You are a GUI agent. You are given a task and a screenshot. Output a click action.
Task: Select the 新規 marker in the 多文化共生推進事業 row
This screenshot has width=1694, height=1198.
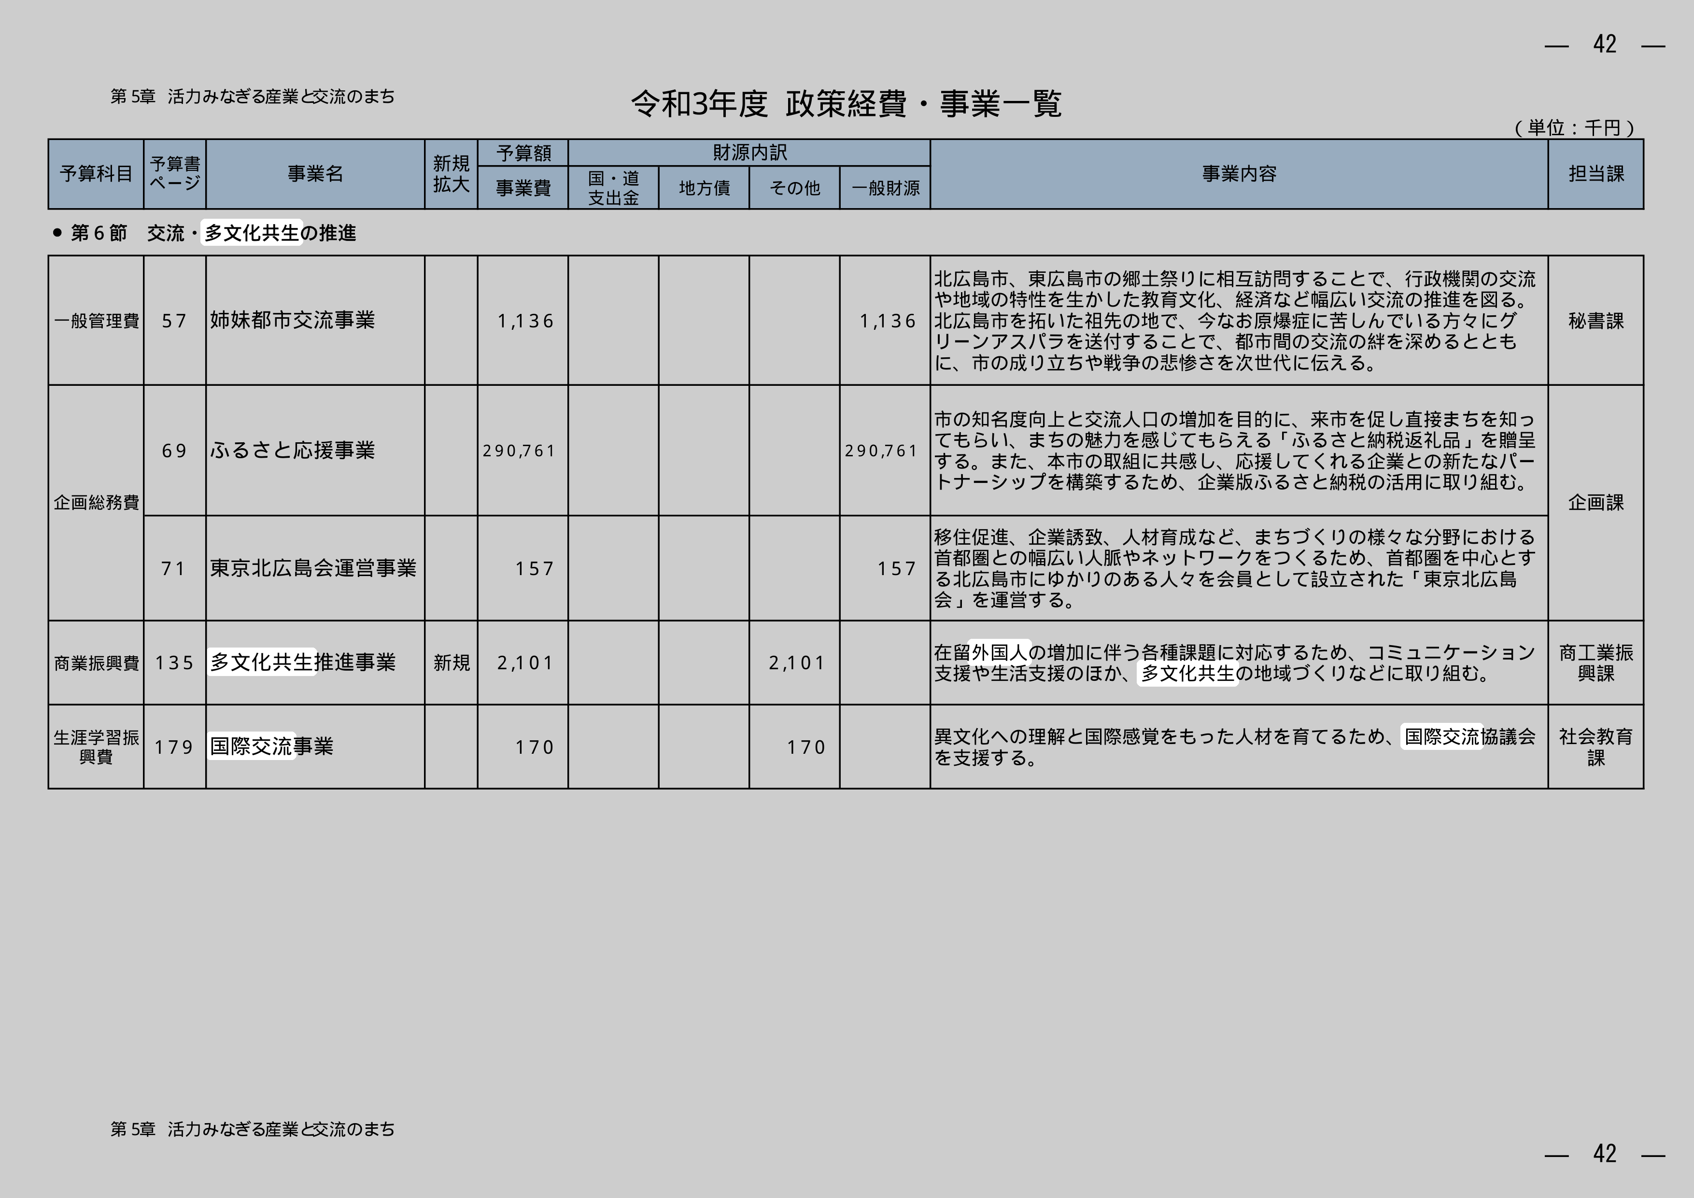[452, 663]
